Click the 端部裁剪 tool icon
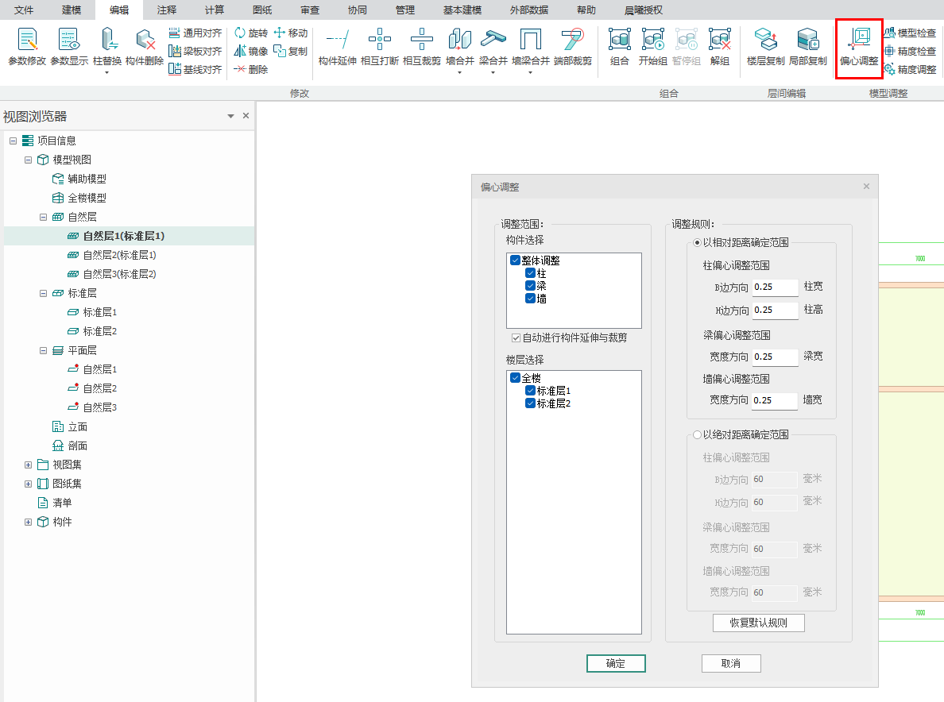 (x=572, y=40)
